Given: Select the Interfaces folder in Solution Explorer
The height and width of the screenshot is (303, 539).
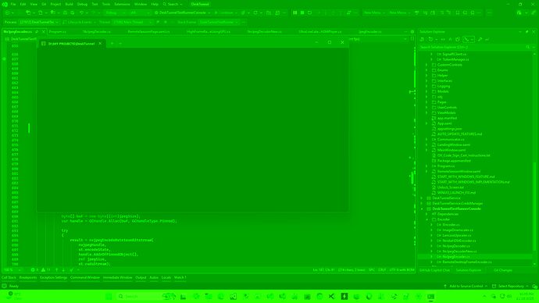Looking at the screenshot, I should [x=444, y=80].
